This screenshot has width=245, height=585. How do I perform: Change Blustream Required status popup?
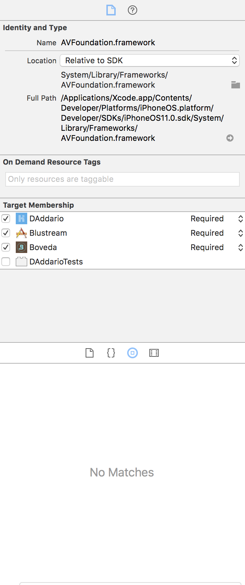click(217, 233)
